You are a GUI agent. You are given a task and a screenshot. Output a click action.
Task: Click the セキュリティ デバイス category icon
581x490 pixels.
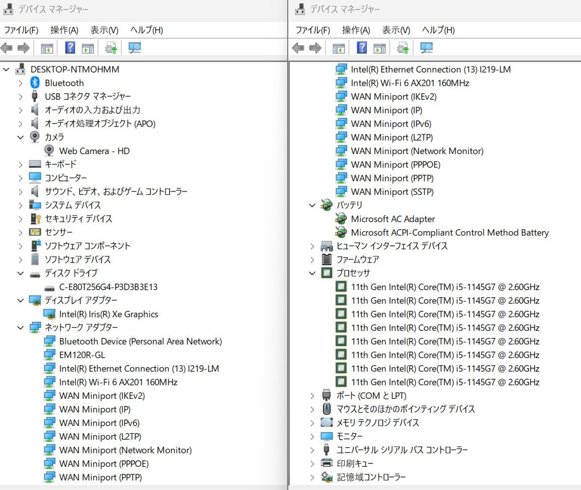(x=35, y=219)
